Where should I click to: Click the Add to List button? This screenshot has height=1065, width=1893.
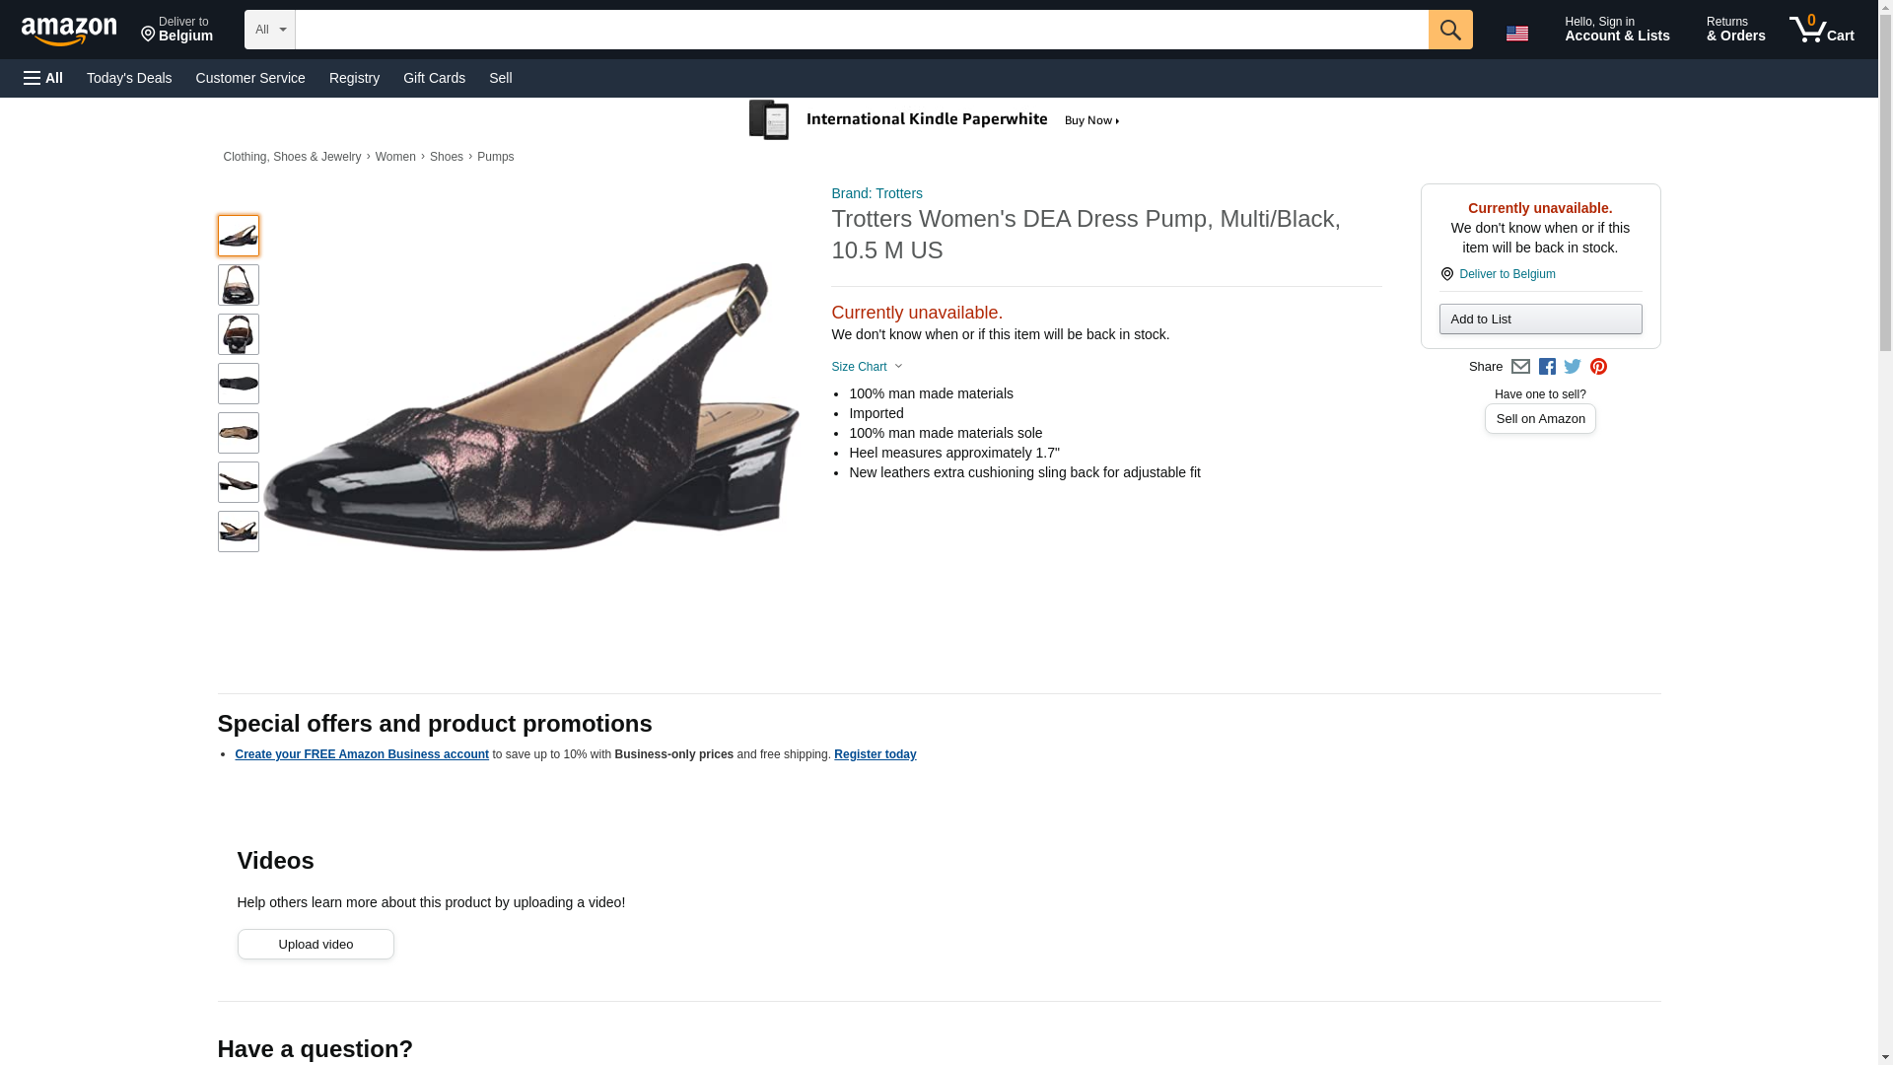pos(1540,319)
